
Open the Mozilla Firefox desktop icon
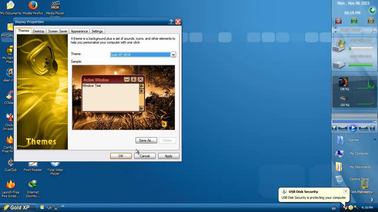tap(33, 8)
